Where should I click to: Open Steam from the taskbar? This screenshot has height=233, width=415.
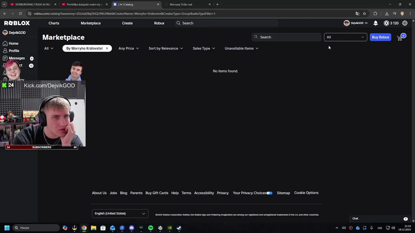pos(179,228)
